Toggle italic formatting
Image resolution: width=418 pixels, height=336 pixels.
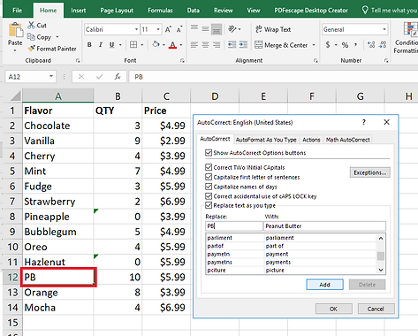[101, 45]
